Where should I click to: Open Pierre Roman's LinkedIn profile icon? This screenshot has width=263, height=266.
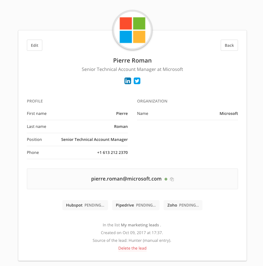pos(128,81)
